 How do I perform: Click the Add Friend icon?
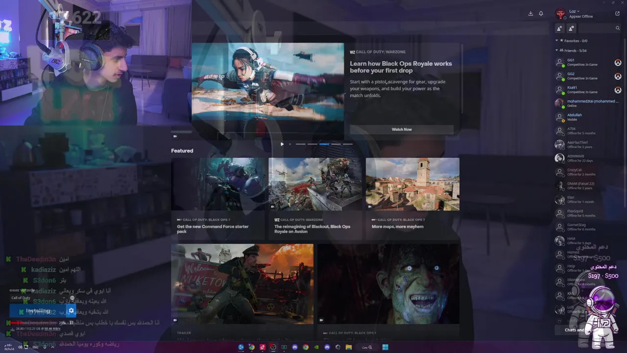[560, 28]
